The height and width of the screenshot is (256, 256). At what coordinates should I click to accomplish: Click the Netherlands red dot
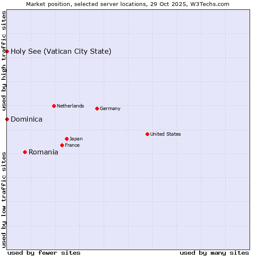click(54, 106)
